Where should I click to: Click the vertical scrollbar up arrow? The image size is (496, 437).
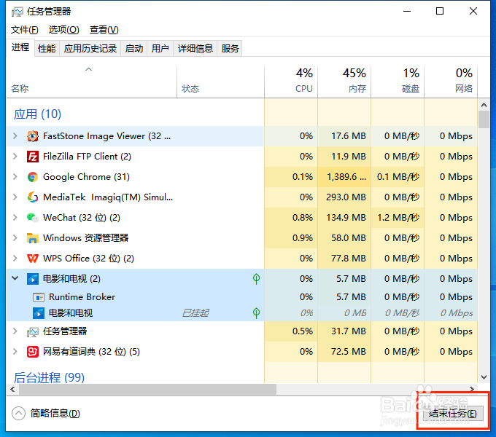(484, 104)
